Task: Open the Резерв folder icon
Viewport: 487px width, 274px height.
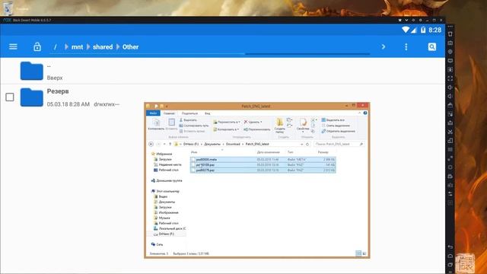Action: click(x=32, y=97)
